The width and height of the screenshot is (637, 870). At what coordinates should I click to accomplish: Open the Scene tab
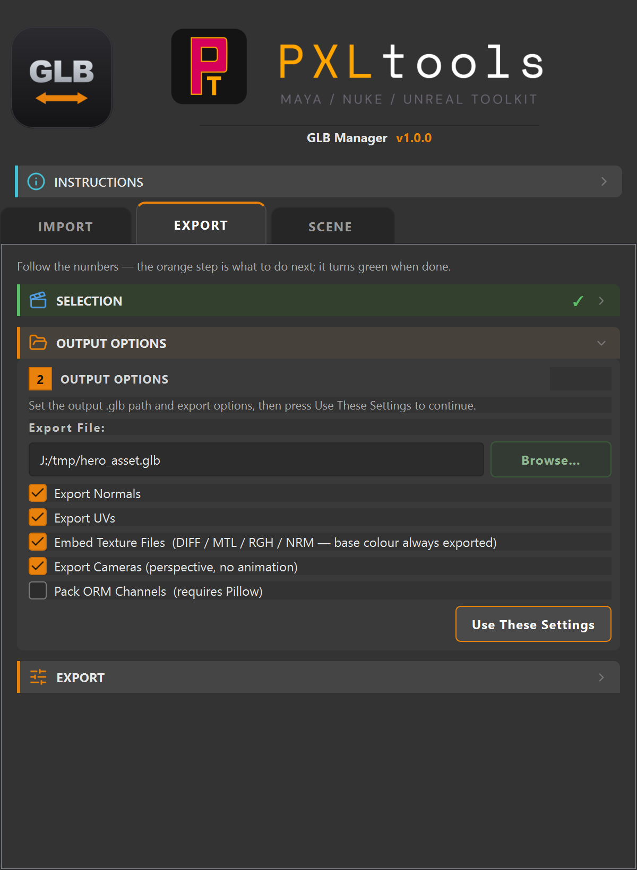(332, 227)
